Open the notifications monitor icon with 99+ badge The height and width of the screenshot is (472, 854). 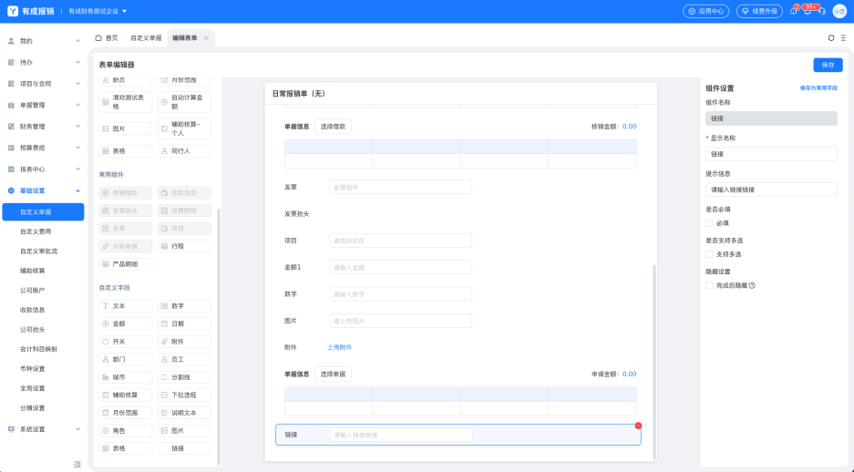[x=807, y=11]
